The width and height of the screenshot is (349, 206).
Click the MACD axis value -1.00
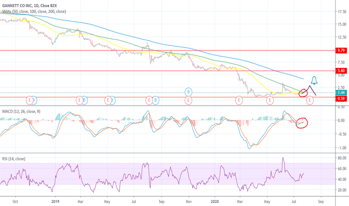coord(342,148)
